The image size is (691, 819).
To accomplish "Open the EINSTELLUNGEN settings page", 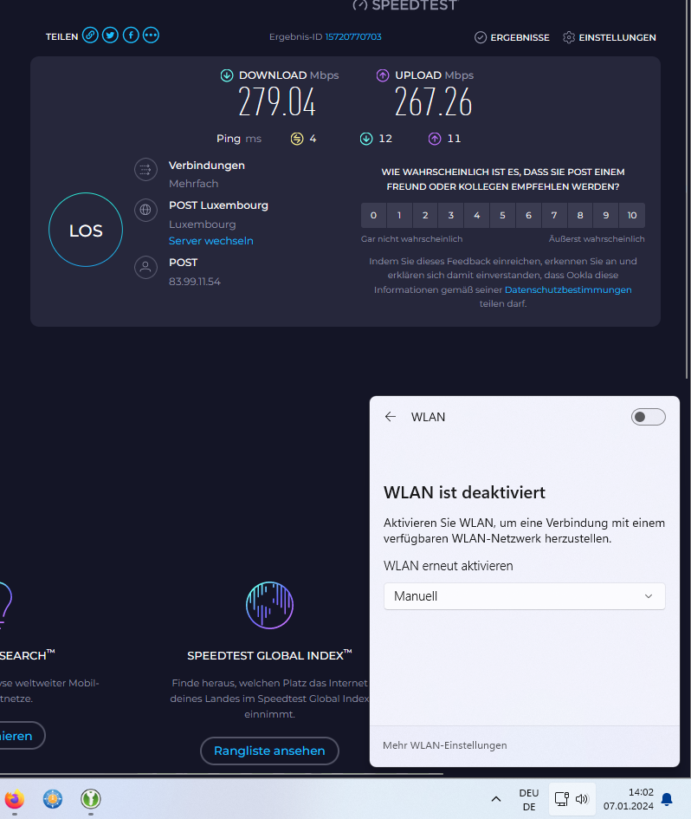I will [x=610, y=37].
